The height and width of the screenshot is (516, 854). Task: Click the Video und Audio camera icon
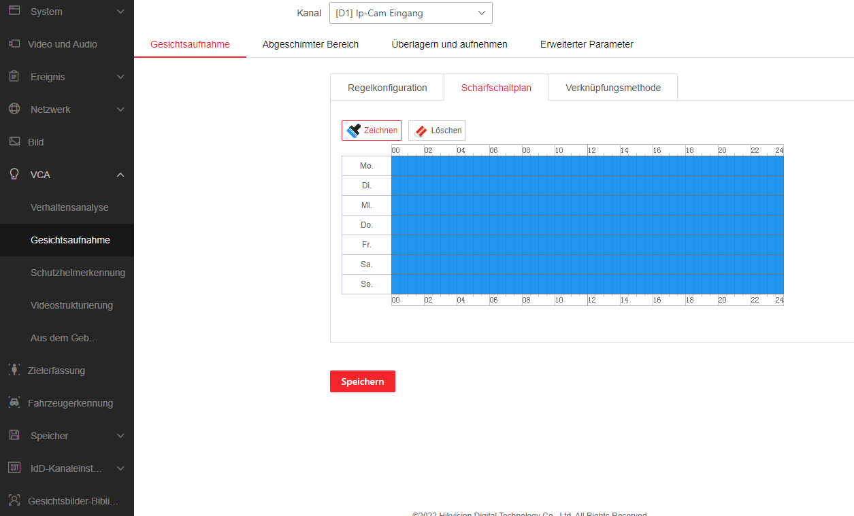coord(14,44)
